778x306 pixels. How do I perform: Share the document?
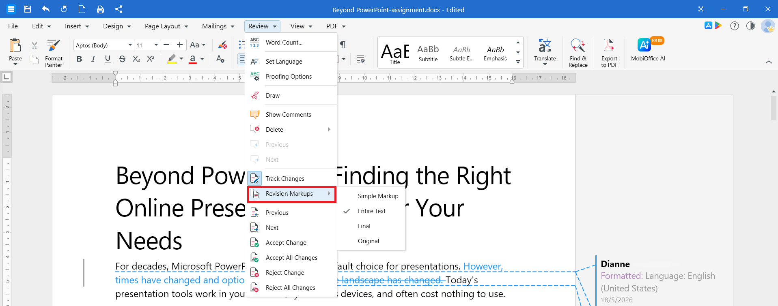119,9
